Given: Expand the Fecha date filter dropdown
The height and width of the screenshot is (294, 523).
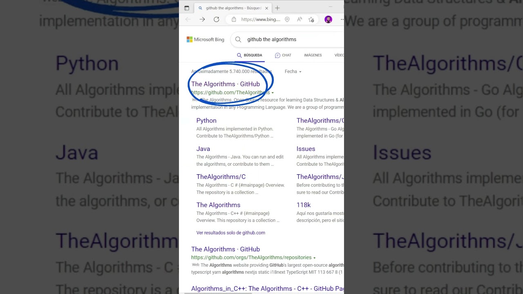Looking at the screenshot, I should click(293, 71).
